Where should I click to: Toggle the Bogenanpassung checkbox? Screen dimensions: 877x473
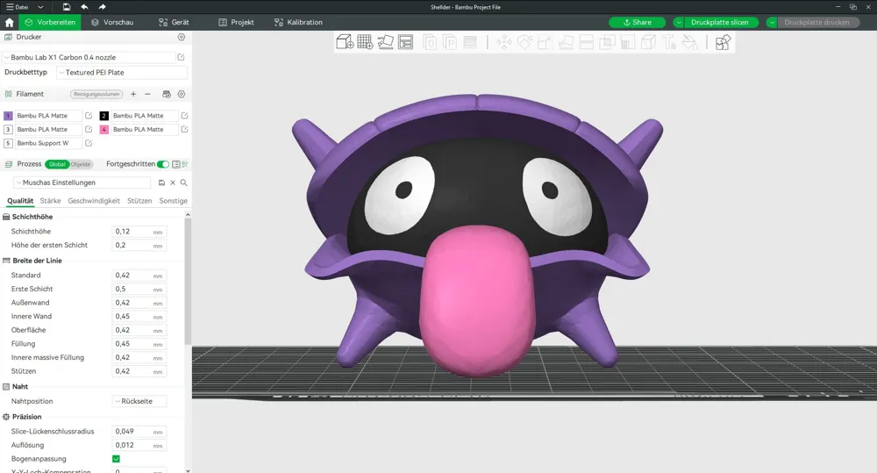pos(117,459)
